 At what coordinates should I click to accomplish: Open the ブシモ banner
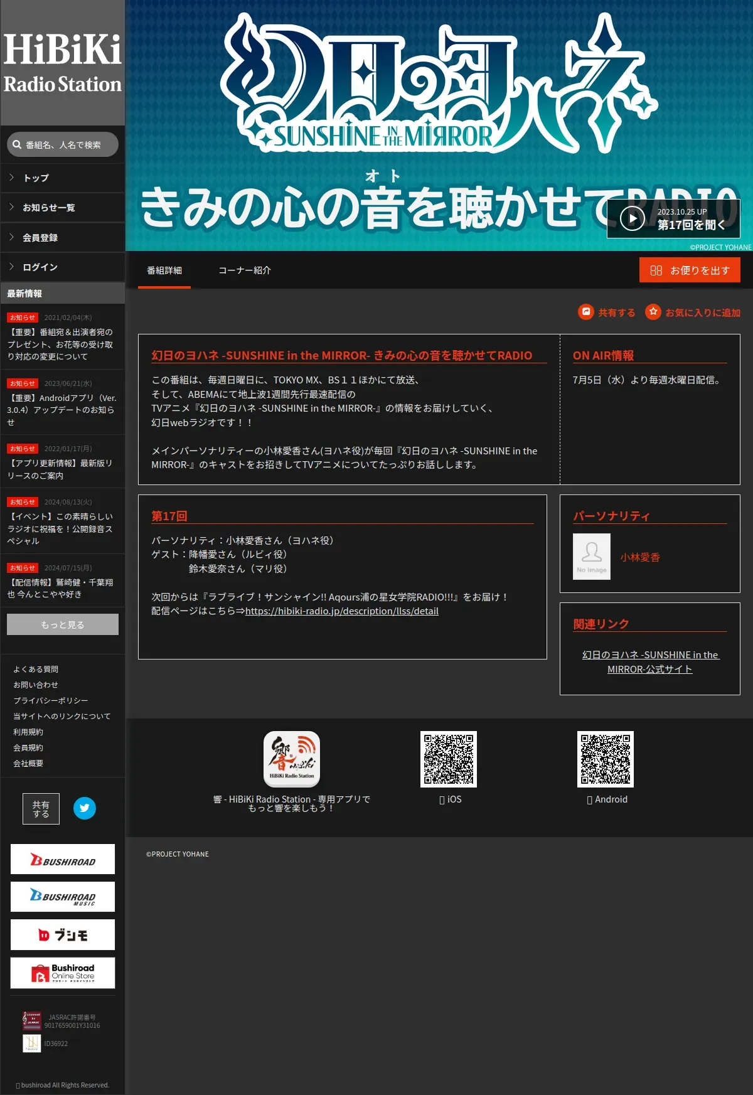[63, 935]
